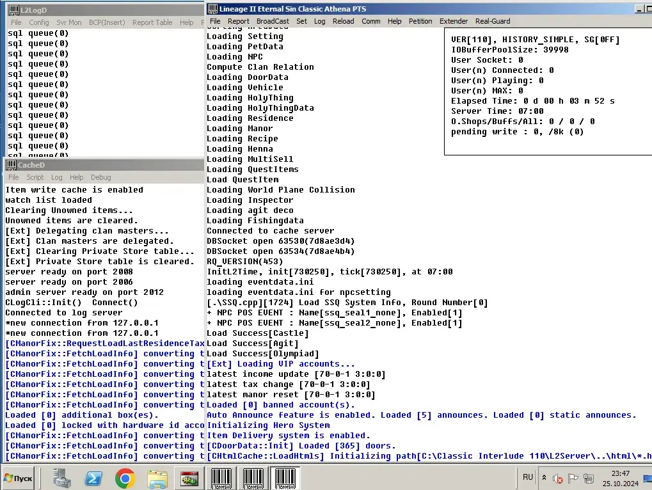652x490 pixels.
Task: Click the "Loaded [365] doors" log line
Action: click(x=301, y=446)
